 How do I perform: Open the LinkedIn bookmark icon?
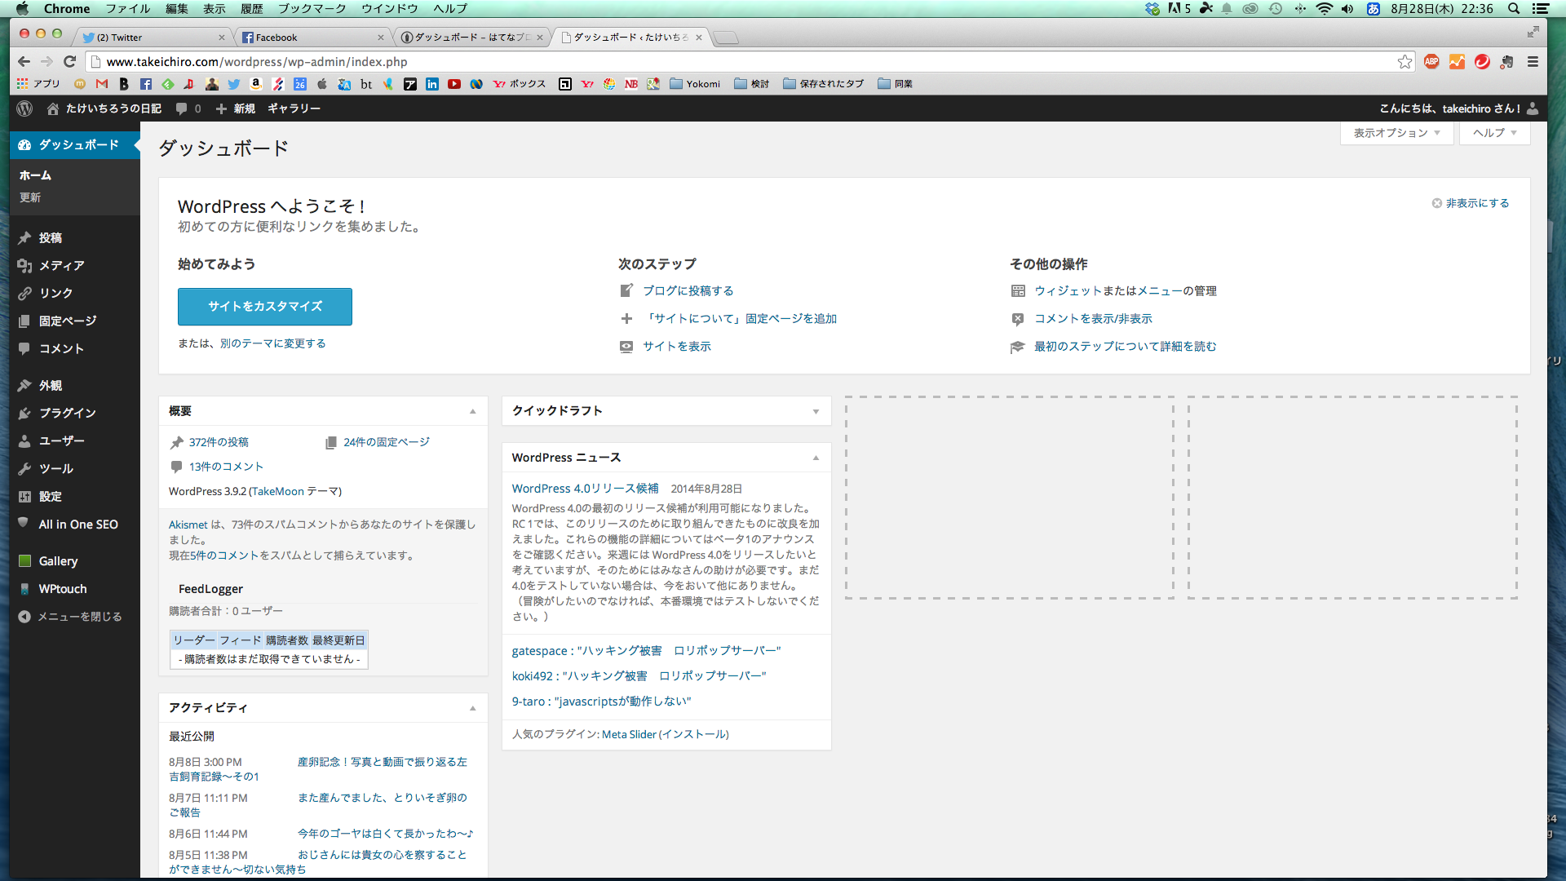click(432, 84)
